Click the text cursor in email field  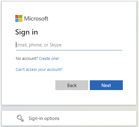16,45
